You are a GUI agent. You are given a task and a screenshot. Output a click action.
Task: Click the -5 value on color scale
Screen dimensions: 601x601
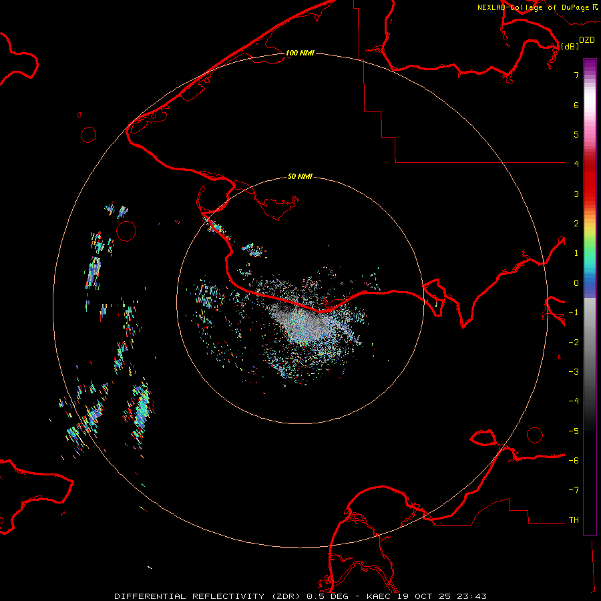coord(574,431)
